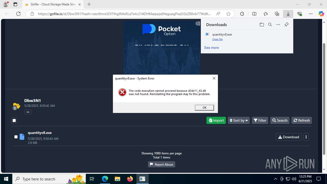Check the quantityv8.exe file checkbox
Screen dimensions: 327x184
[16, 137]
